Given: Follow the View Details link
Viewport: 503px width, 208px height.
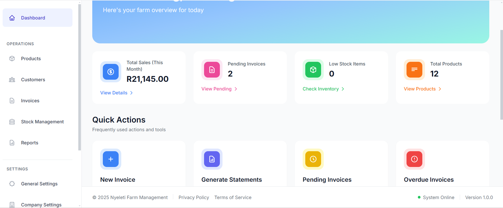Looking at the screenshot, I should [x=114, y=93].
